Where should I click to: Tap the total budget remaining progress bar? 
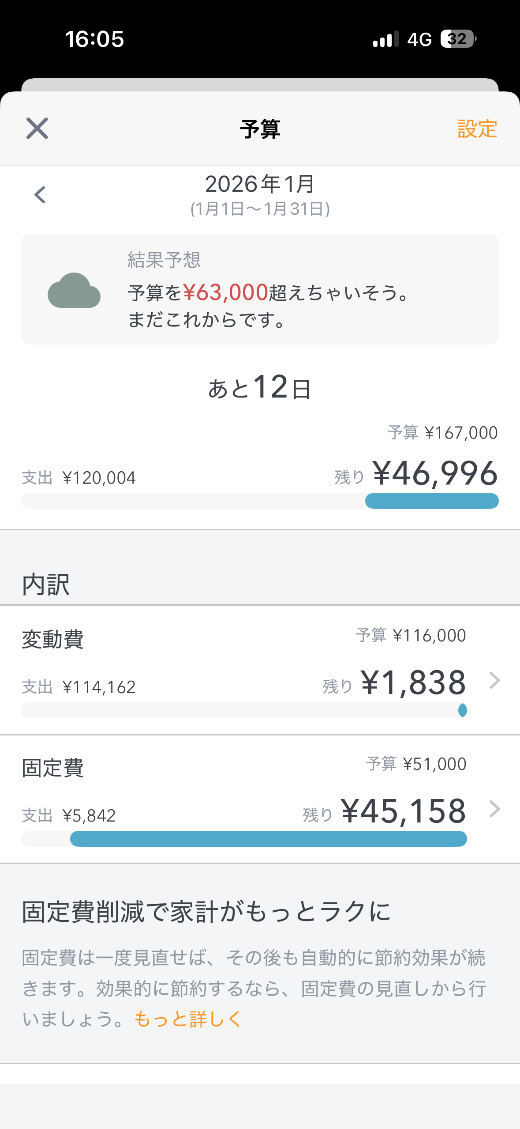pos(260,501)
